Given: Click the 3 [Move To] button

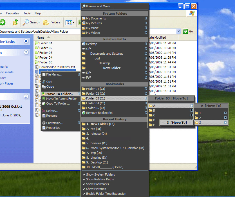Looking at the screenshot, I should click(x=177, y=123).
